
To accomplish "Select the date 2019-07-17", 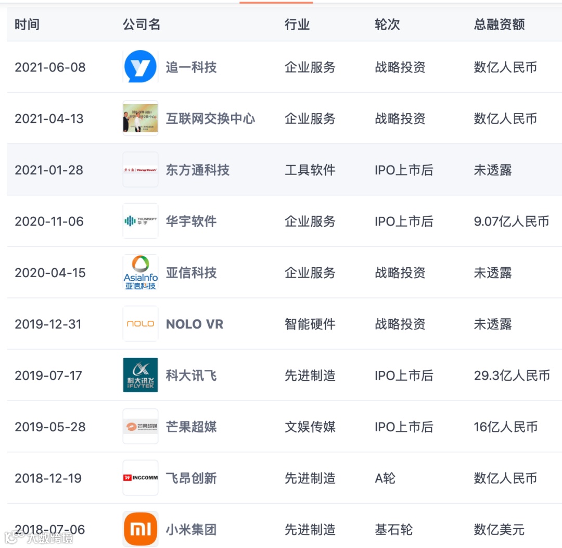I will [48, 376].
